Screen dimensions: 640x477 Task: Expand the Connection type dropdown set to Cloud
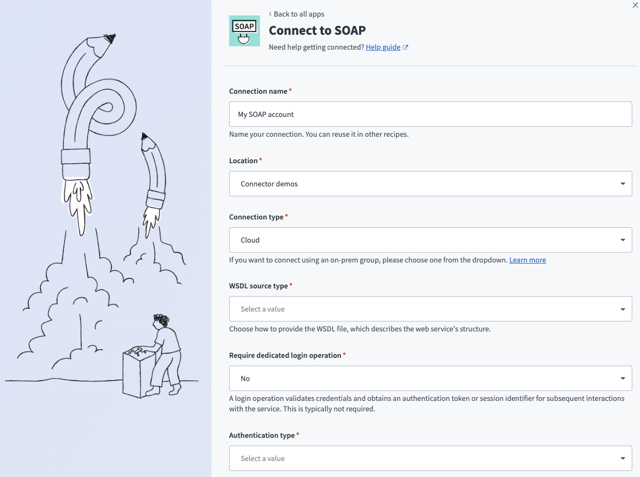coord(431,240)
